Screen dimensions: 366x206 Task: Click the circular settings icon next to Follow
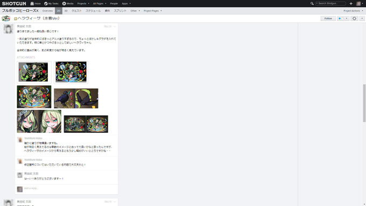pos(354,18)
